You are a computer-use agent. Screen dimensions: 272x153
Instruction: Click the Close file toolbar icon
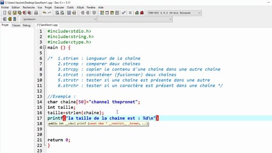[x=25, y=13]
